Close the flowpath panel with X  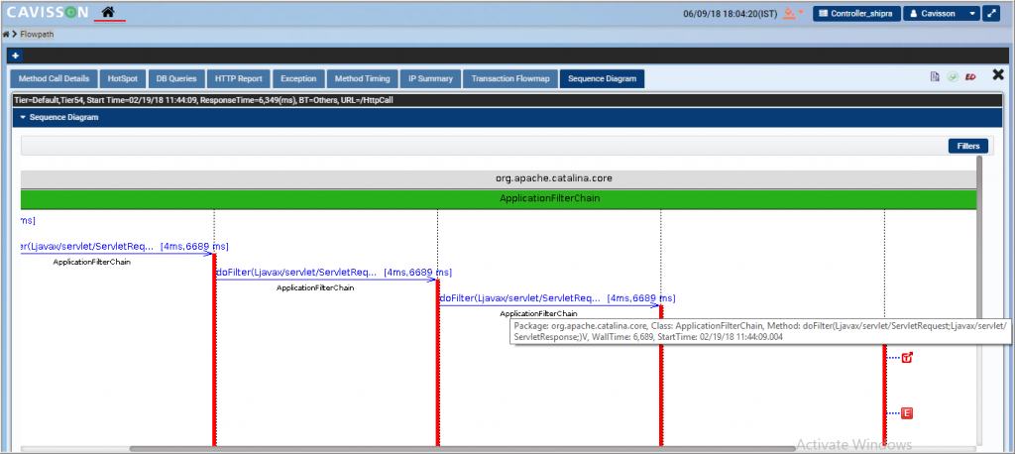click(x=998, y=75)
